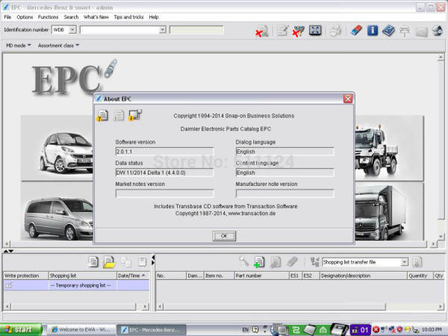The width and height of the screenshot is (448, 336).
Task: Click the Windows start button
Action: (21, 329)
